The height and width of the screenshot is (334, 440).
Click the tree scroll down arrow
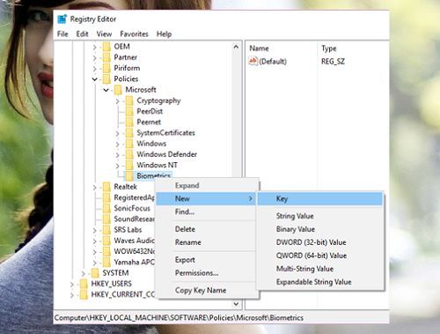(x=236, y=304)
